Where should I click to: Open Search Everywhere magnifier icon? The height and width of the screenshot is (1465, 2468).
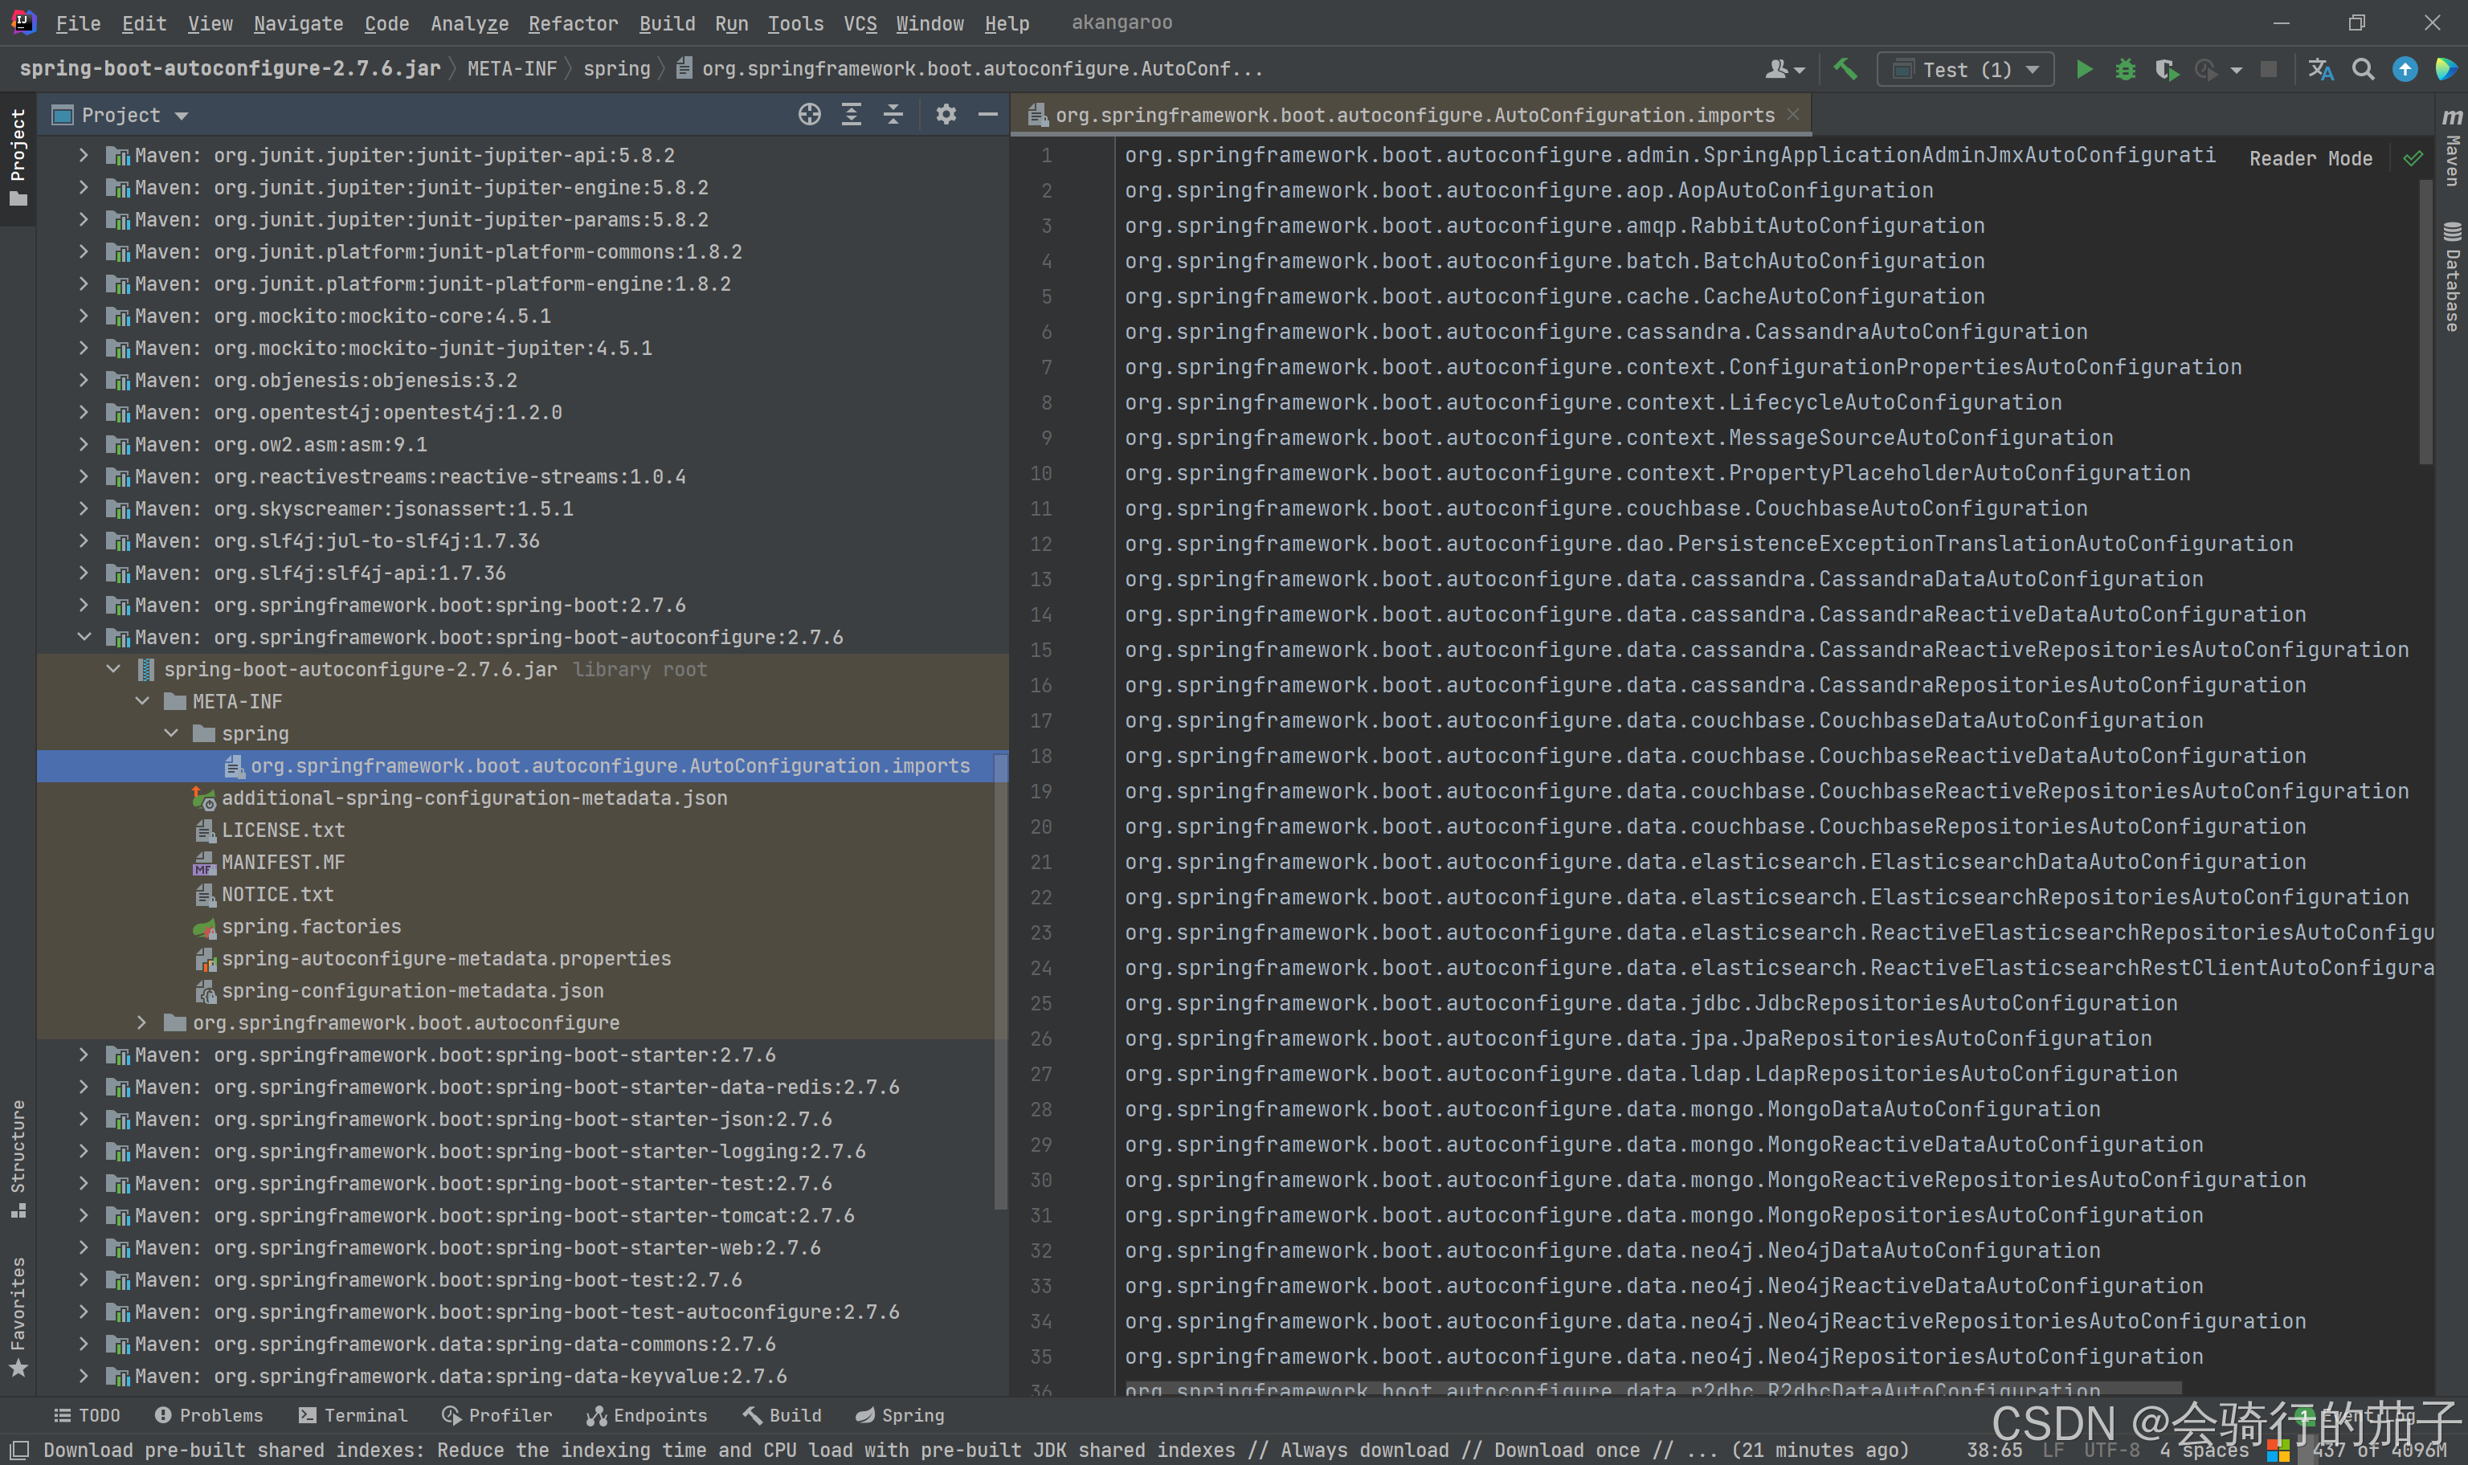[2363, 69]
